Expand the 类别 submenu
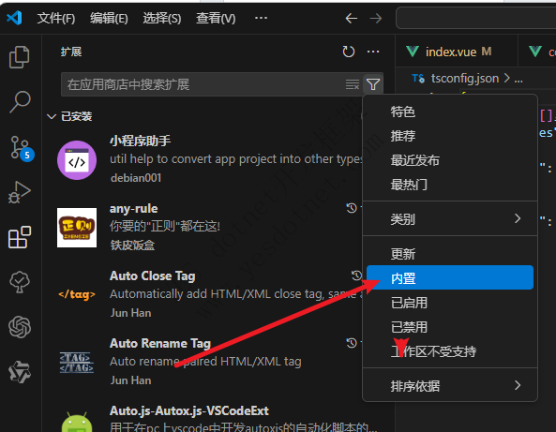This screenshot has width=556, height=432. point(450,218)
